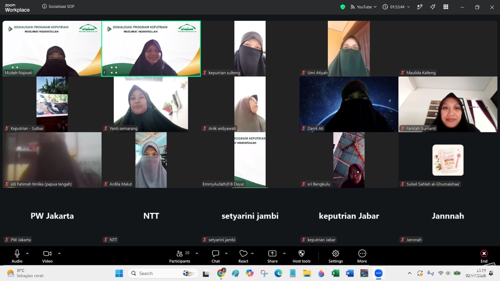
Task: Expand the Participants options chevron
Action: pyautogui.click(x=197, y=253)
